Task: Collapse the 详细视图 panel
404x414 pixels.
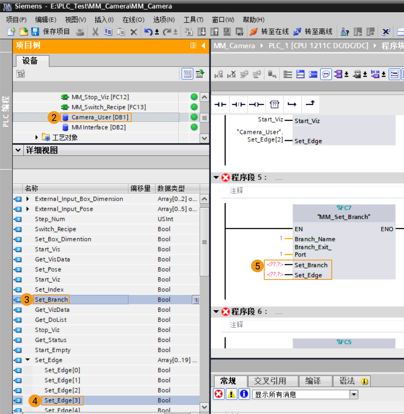Action: pos(18,150)
